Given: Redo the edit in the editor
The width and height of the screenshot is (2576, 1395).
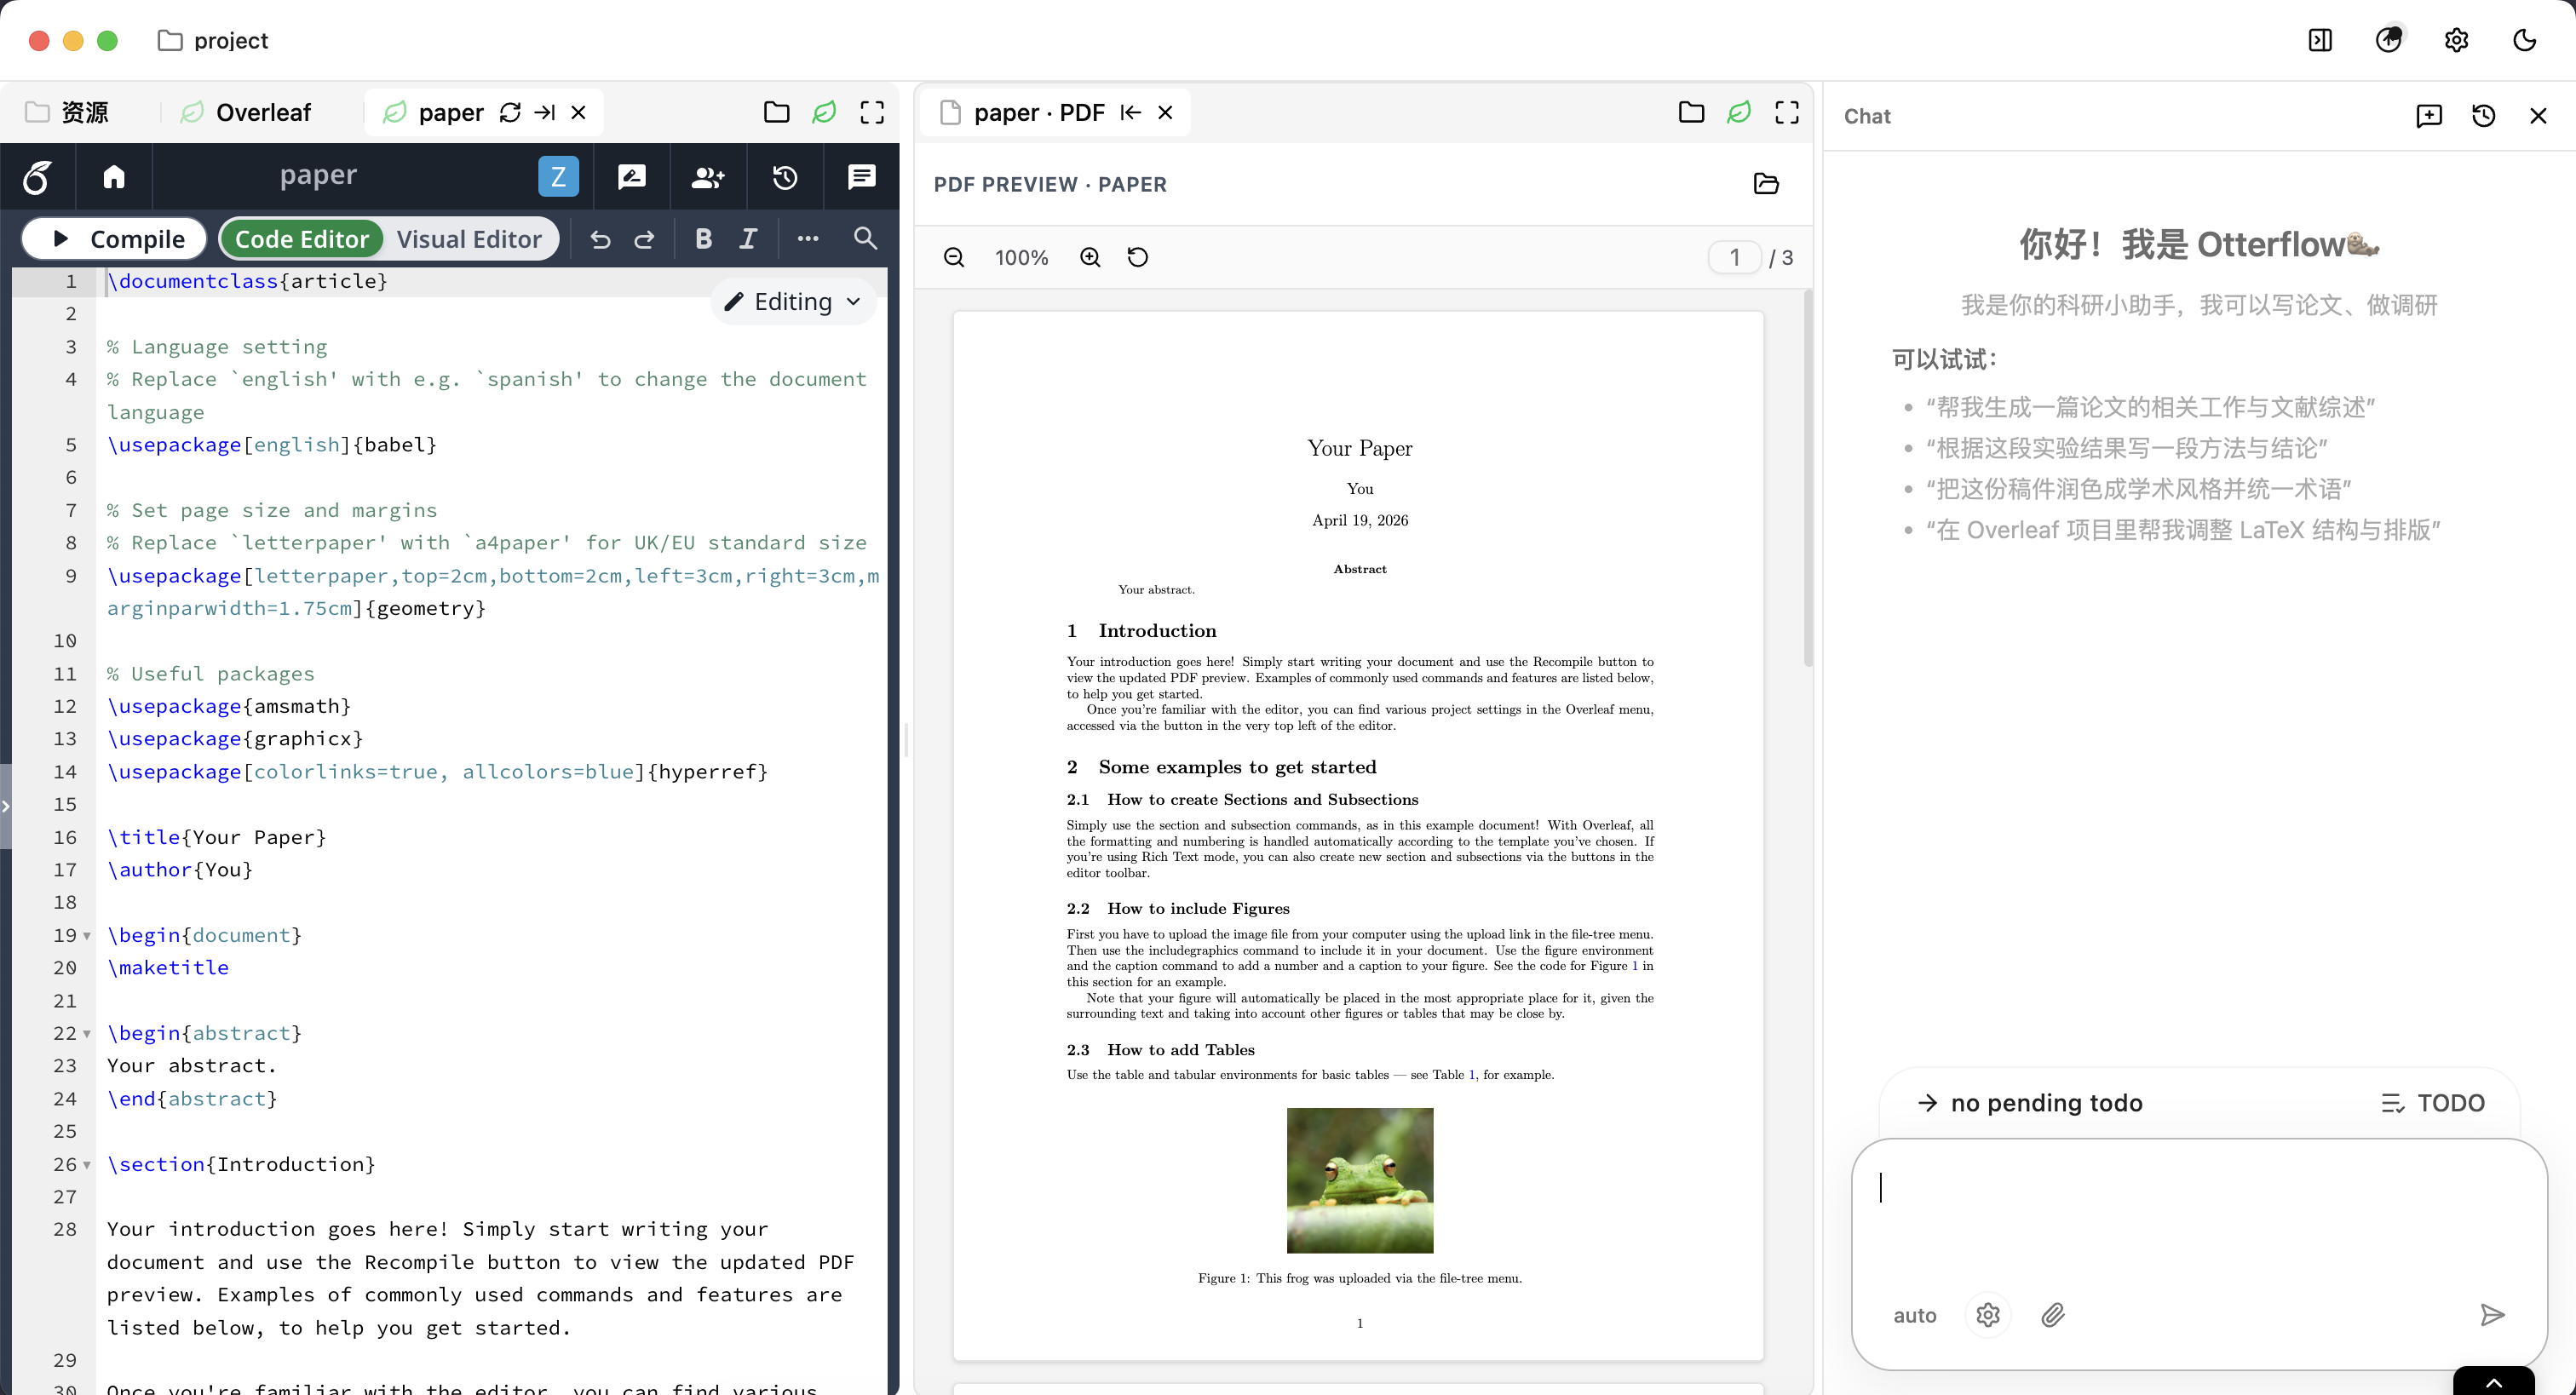Looking at the screenshot, I should (x=645, y=239).
